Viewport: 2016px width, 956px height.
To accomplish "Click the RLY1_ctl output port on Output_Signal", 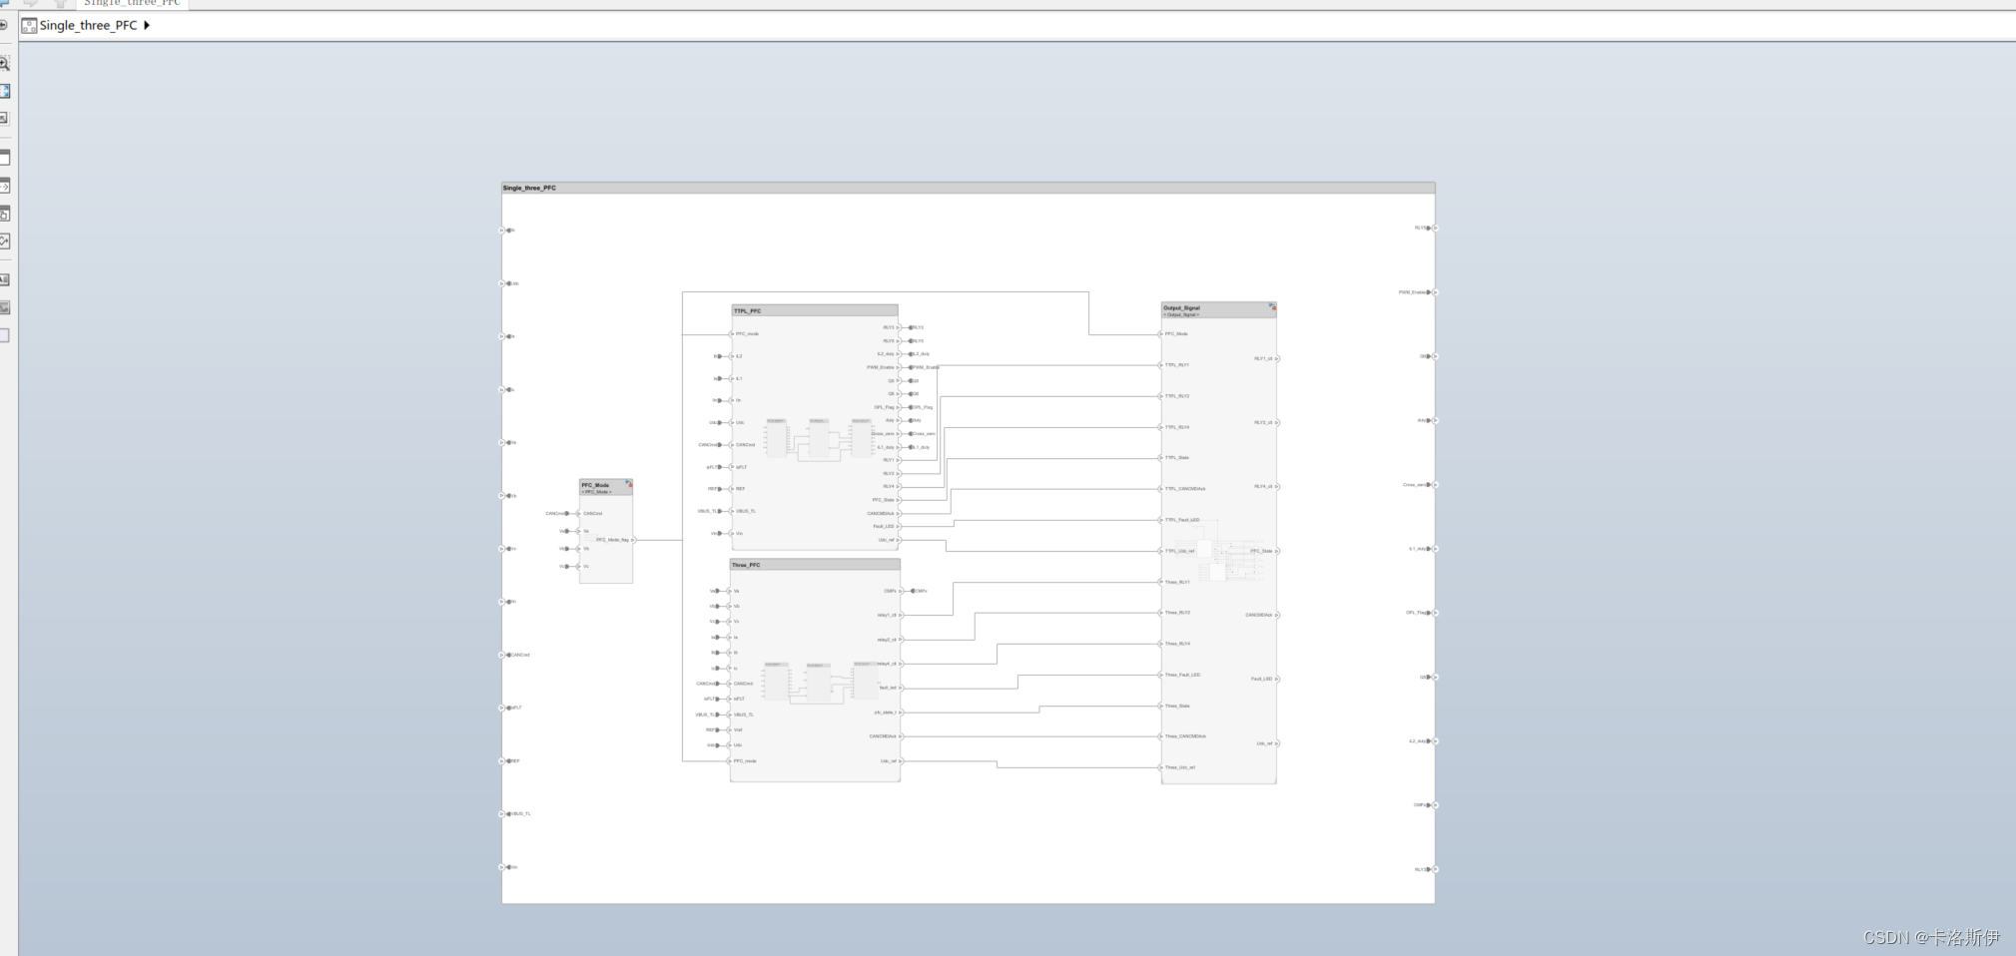I will pos(1276,358).
